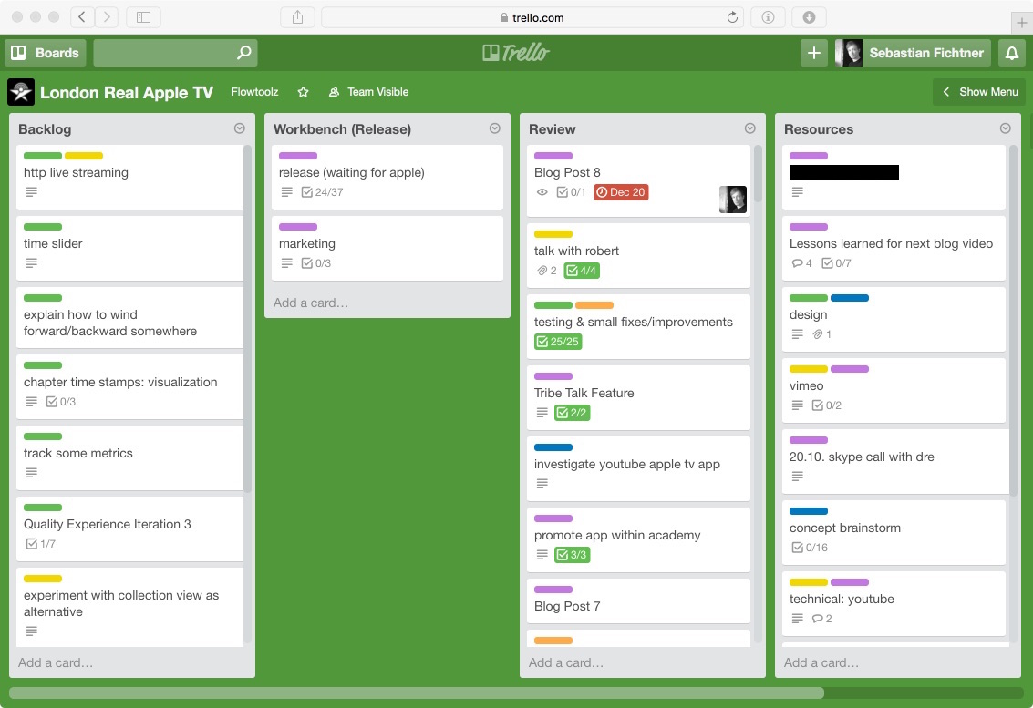Open the Workbench (Release) list actions menu
The image size is (1033, 708).
pyautogui.click(x=495, y=128)
